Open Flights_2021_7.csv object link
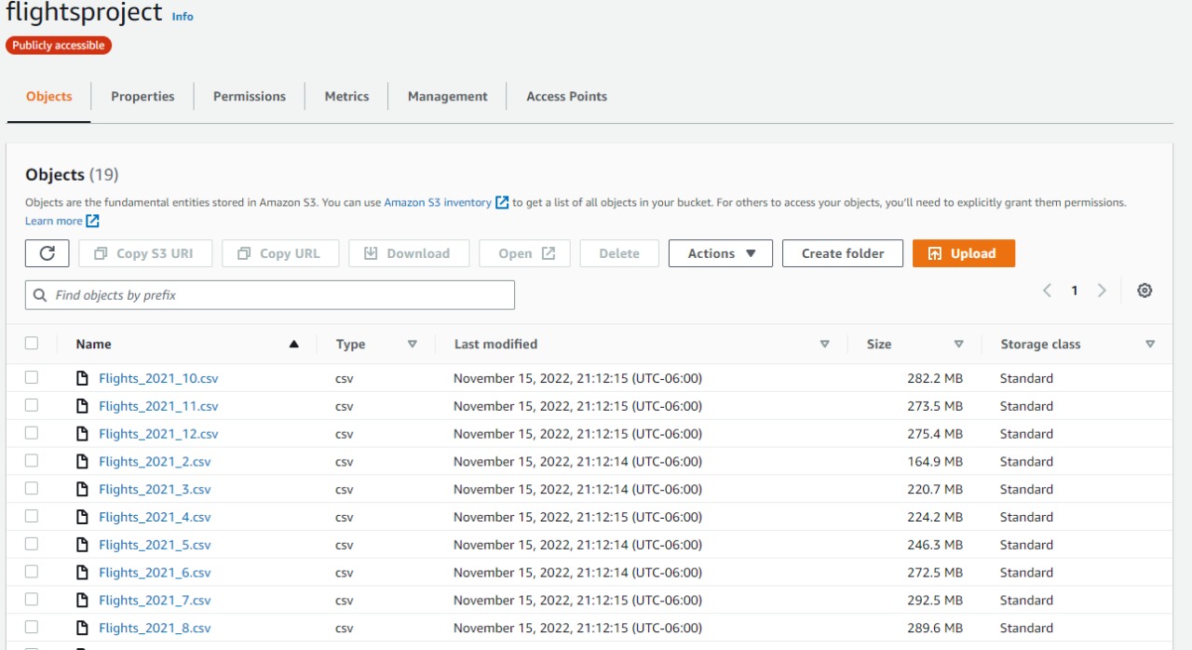1192x650 pixels. [x=155, y=600]
